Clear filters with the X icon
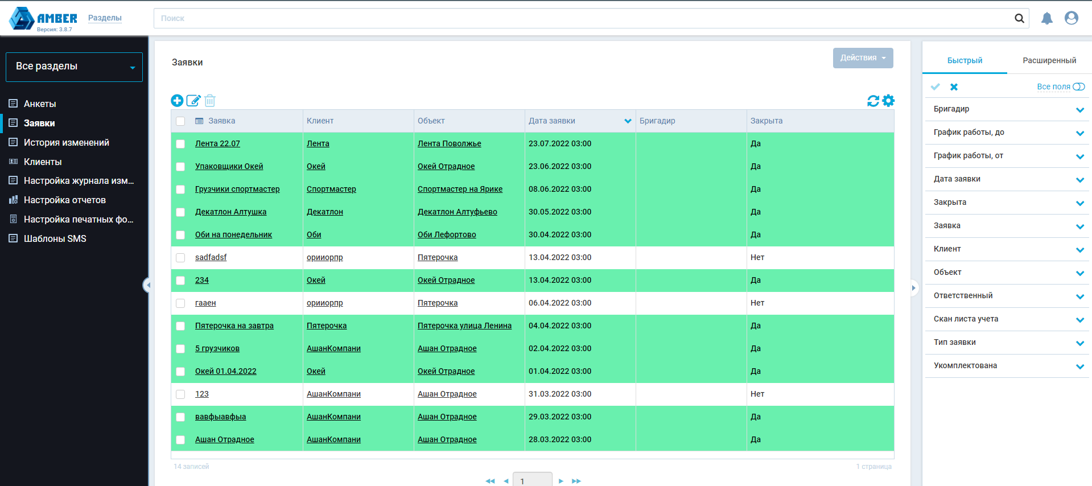Image resolution: width=1092 pixels, height=486 pixels. 954,87
